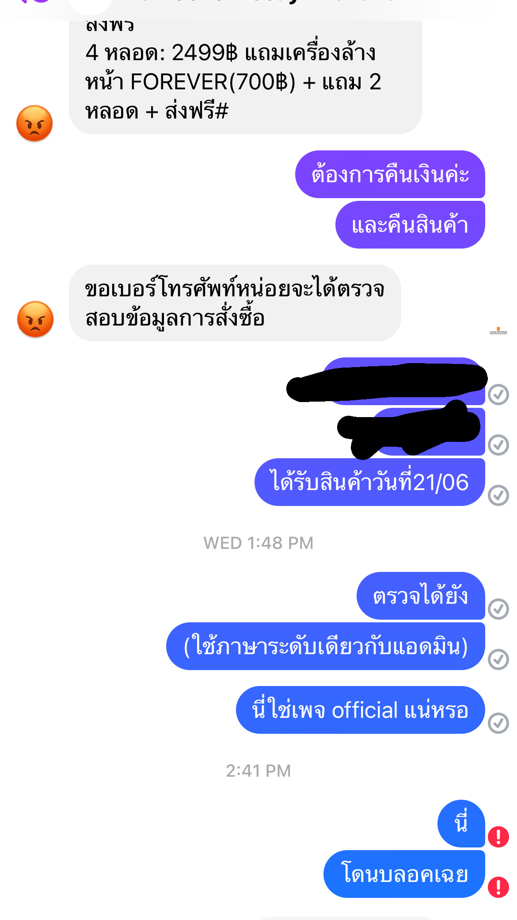Tap the checkmark beside the second redacted message
This screenshot has width=517, height=920.
pyautogui.click(x=498, y=445)
